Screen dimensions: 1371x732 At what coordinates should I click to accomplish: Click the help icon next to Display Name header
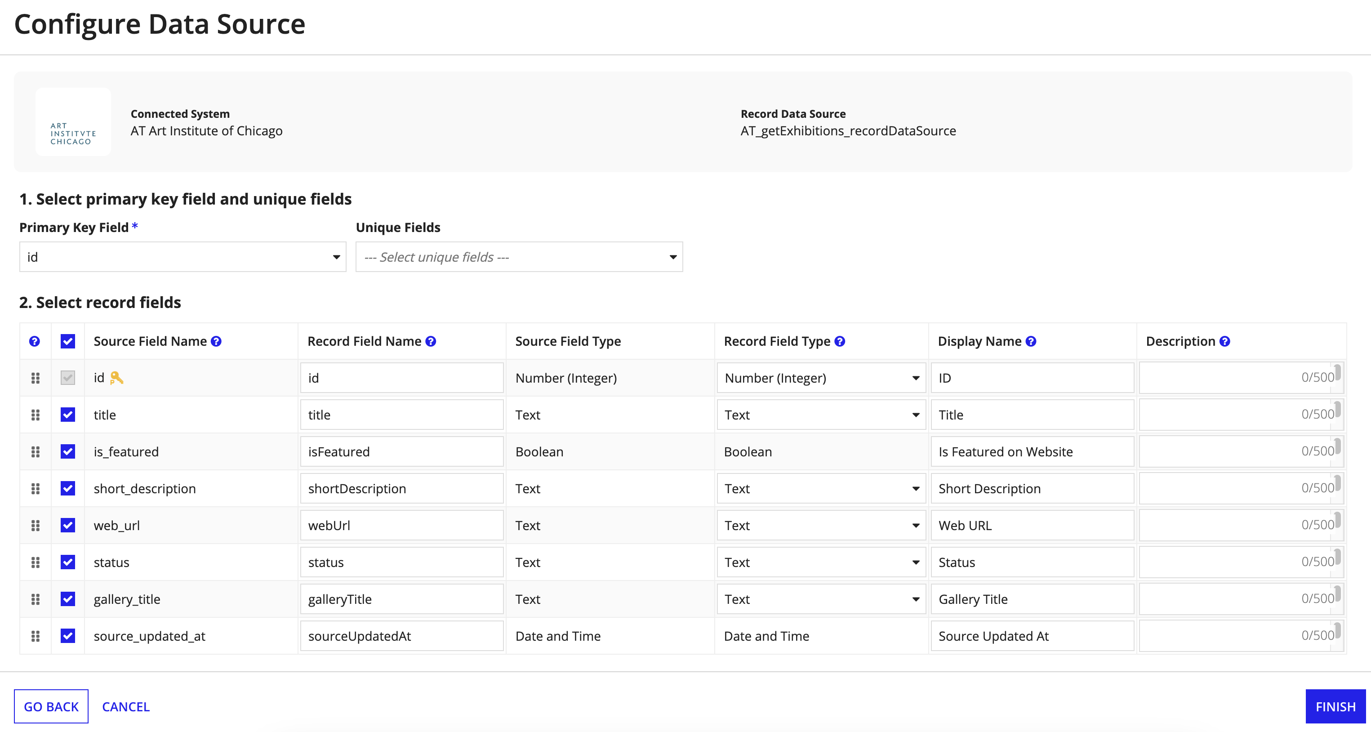tap(1031, 341)
